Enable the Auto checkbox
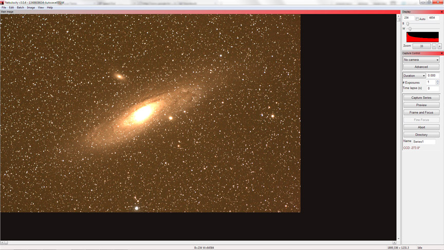 pyautogui.click(x=417, y=19)
